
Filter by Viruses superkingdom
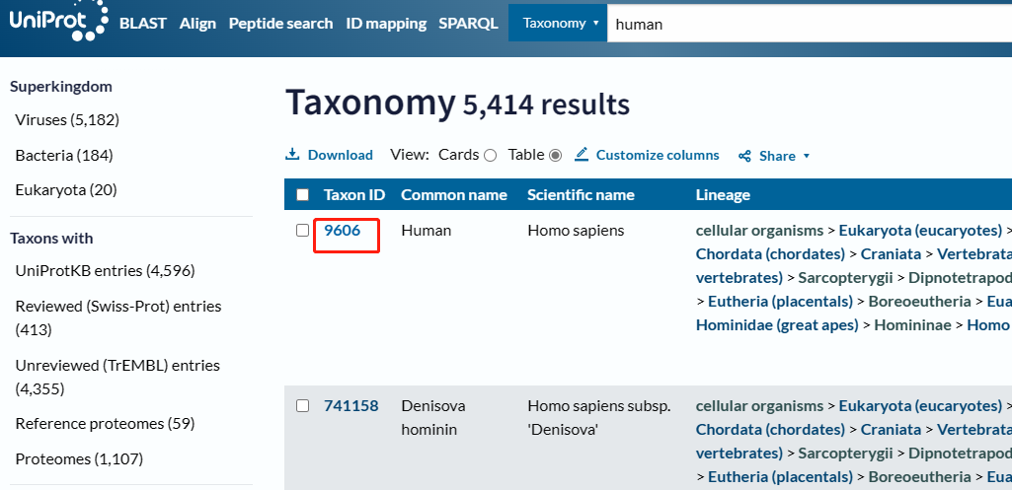click(67, 120)
